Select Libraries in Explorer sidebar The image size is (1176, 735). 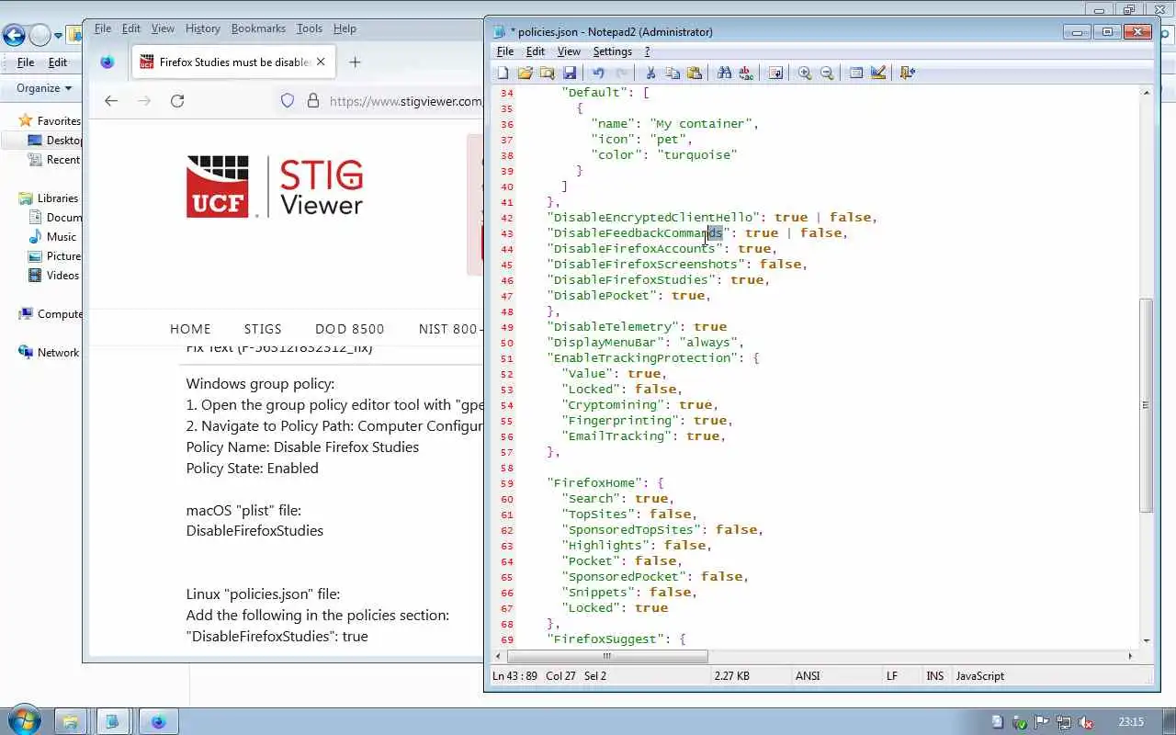pyautogui.click(x=58, y=198)
